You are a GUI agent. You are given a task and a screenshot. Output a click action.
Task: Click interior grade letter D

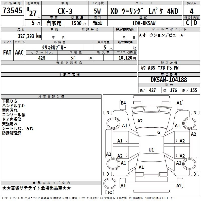[195, 23]
